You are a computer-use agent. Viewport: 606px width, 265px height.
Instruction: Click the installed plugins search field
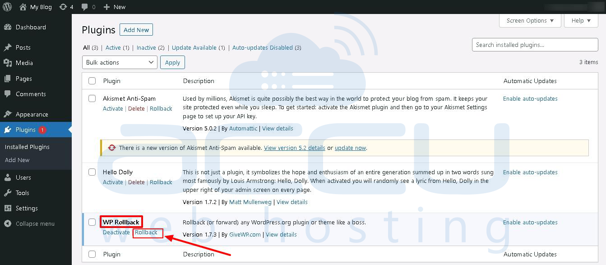click(534, 45)
